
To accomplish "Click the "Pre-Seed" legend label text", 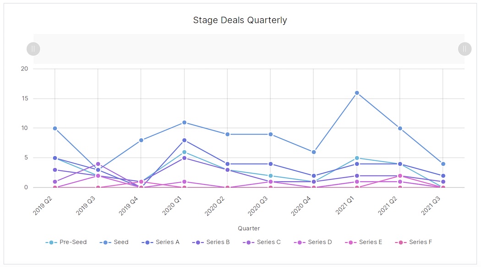I will click(74, 242).
